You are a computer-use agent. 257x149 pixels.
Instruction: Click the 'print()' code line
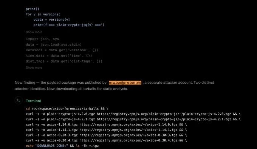33,9
